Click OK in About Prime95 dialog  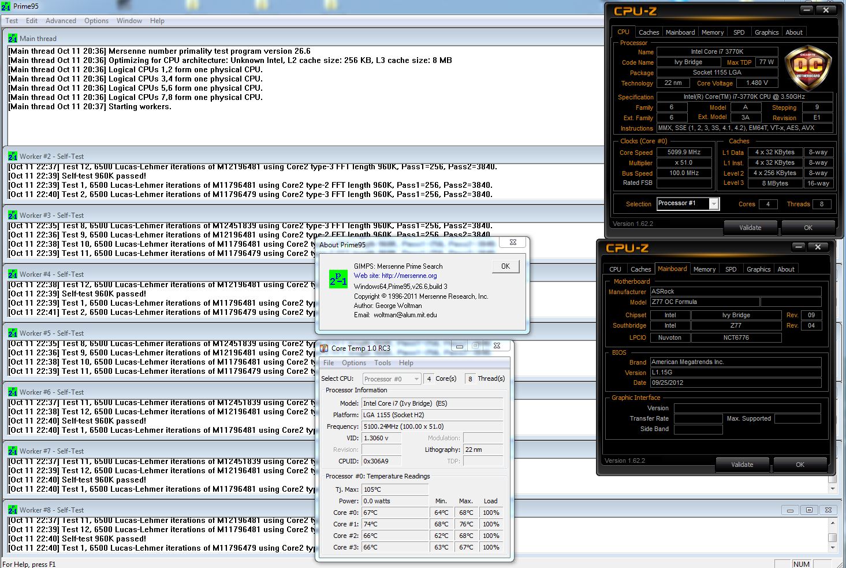505,266
